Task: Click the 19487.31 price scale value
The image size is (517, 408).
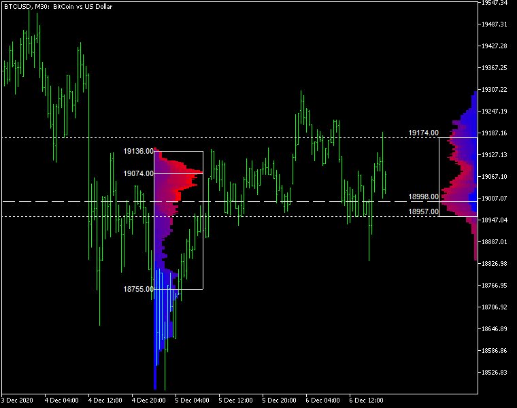Action: pos(495,24)
